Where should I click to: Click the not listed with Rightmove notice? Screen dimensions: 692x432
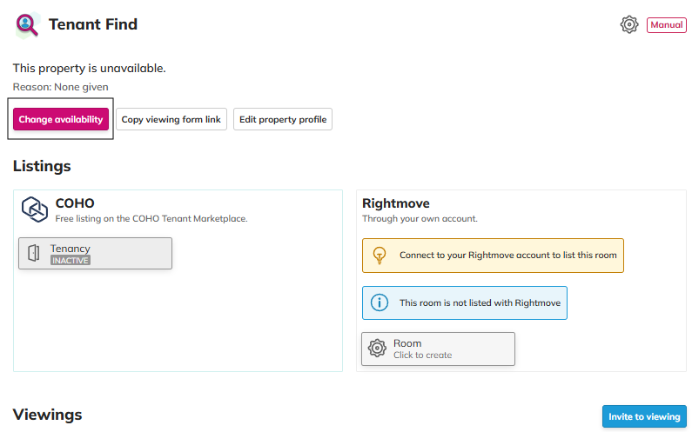coord(465,302)
